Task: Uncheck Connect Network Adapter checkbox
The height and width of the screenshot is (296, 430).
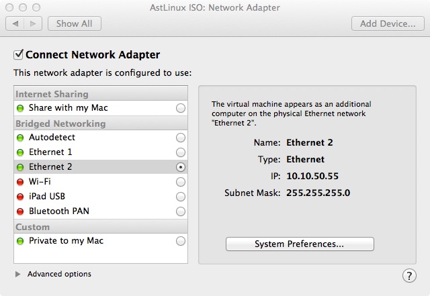Action: (18, 54)
